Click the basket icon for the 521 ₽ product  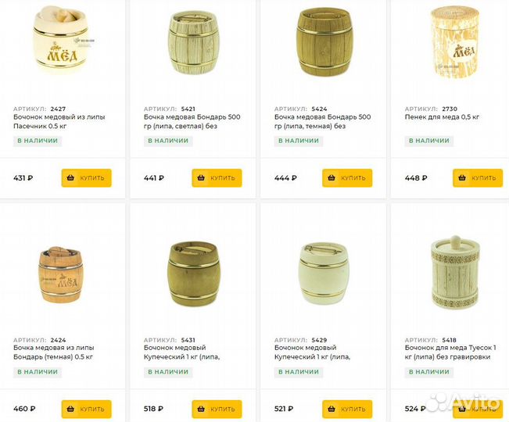pyautogui.click(x=332, y=409)
